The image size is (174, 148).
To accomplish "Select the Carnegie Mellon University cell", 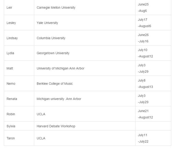I will [56, 8].
